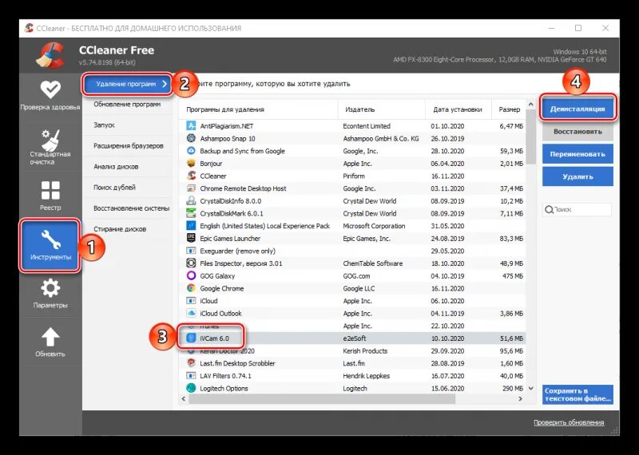Image resolution: width=639 pixels, height=455 pixels.
Task: Open Standard Cleaning (Стандартная очистка) section
Action: pos(50,147)
